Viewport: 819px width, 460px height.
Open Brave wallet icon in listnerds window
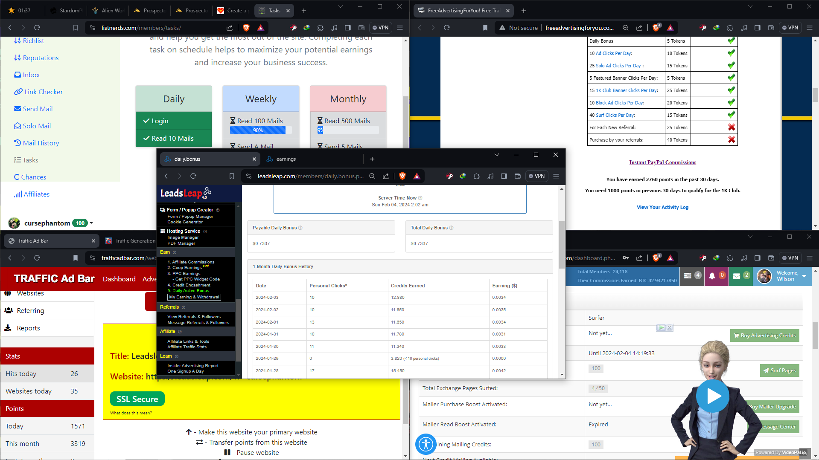pos(361,28)
